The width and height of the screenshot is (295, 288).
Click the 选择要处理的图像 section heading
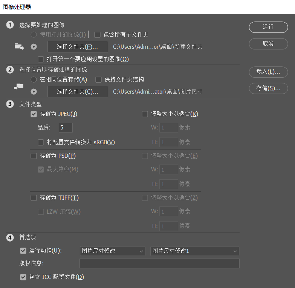coord(42,25)
